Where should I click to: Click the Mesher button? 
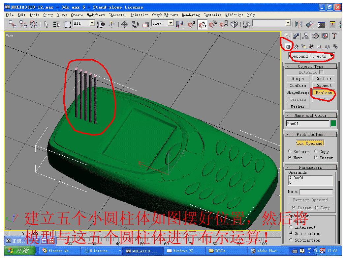pyautogui.click(x=298, y=106)
